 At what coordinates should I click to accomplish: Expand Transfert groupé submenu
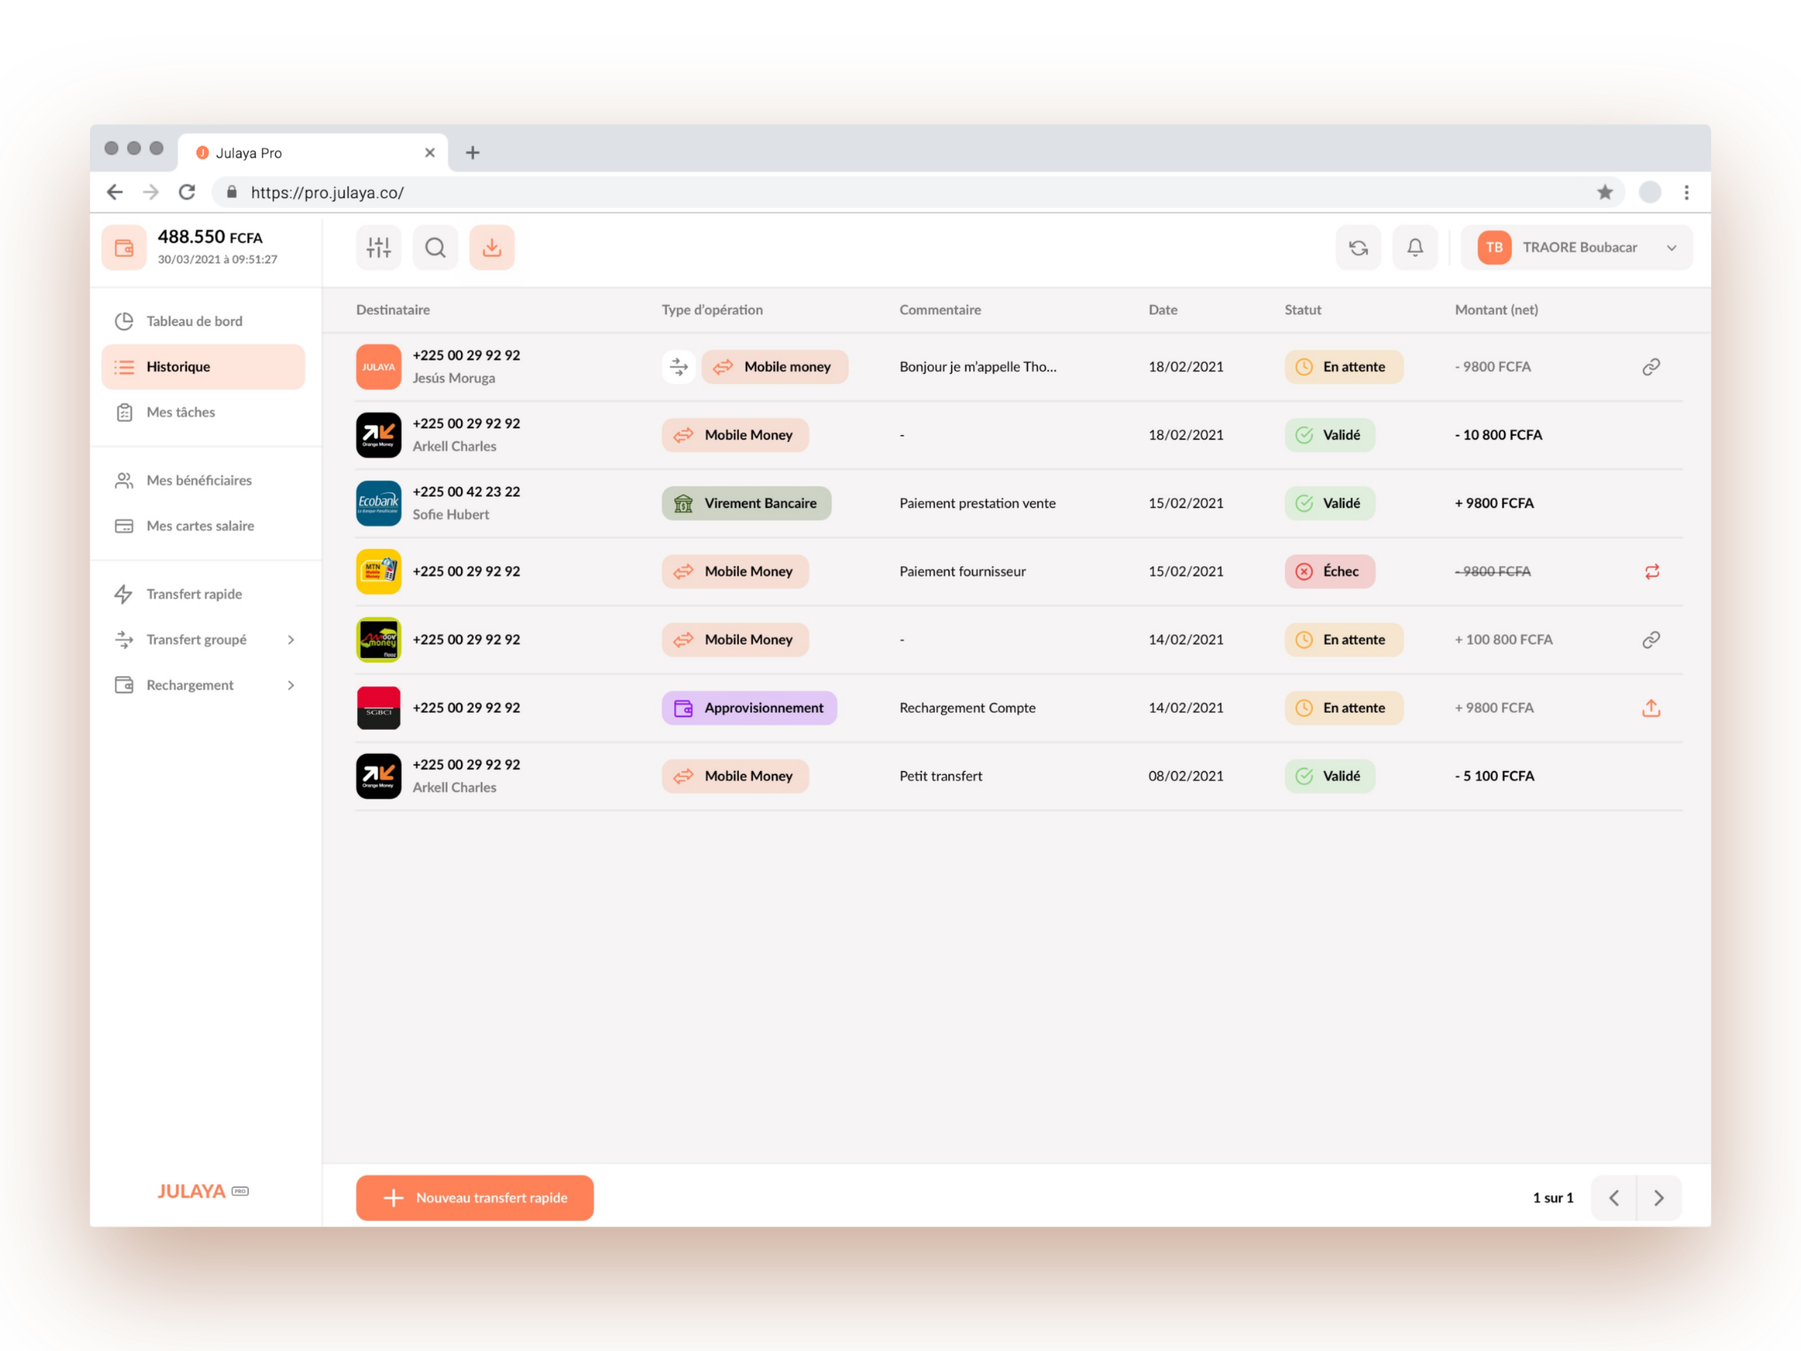click(x=290, y=640)
